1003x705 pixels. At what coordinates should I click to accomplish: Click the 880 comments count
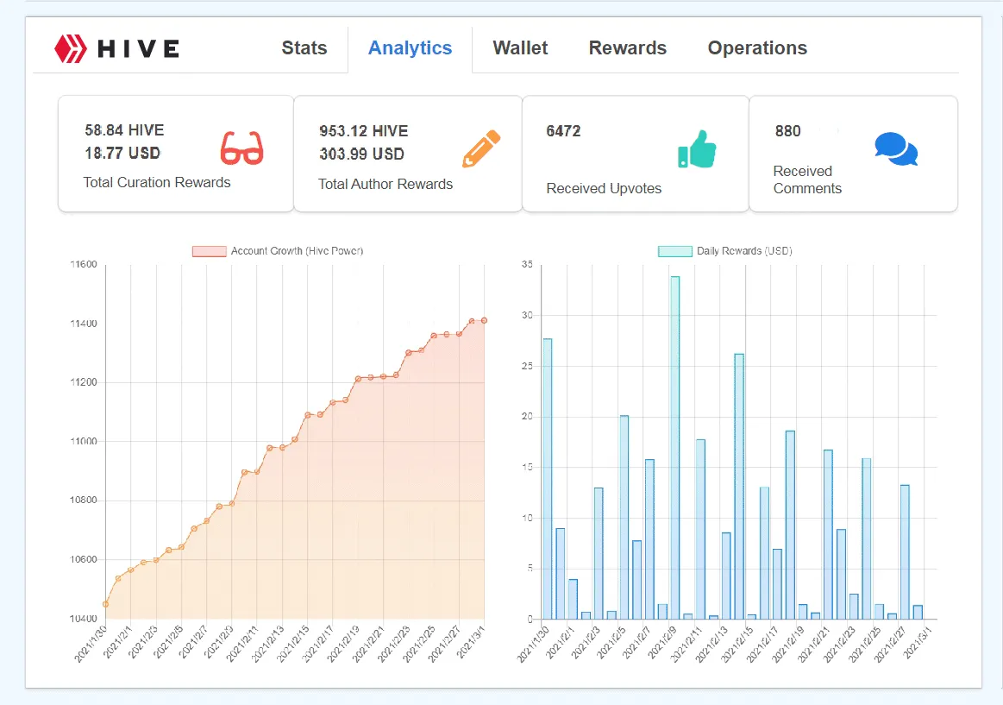click(788, 131)
